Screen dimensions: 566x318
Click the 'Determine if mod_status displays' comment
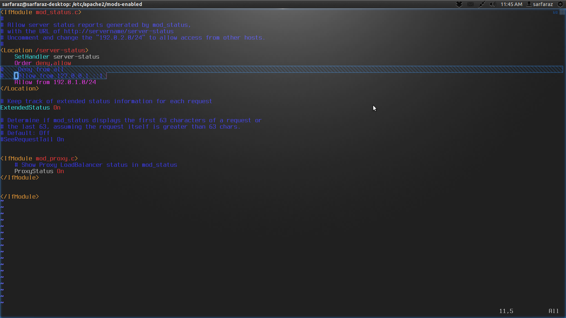coord(131,120)
